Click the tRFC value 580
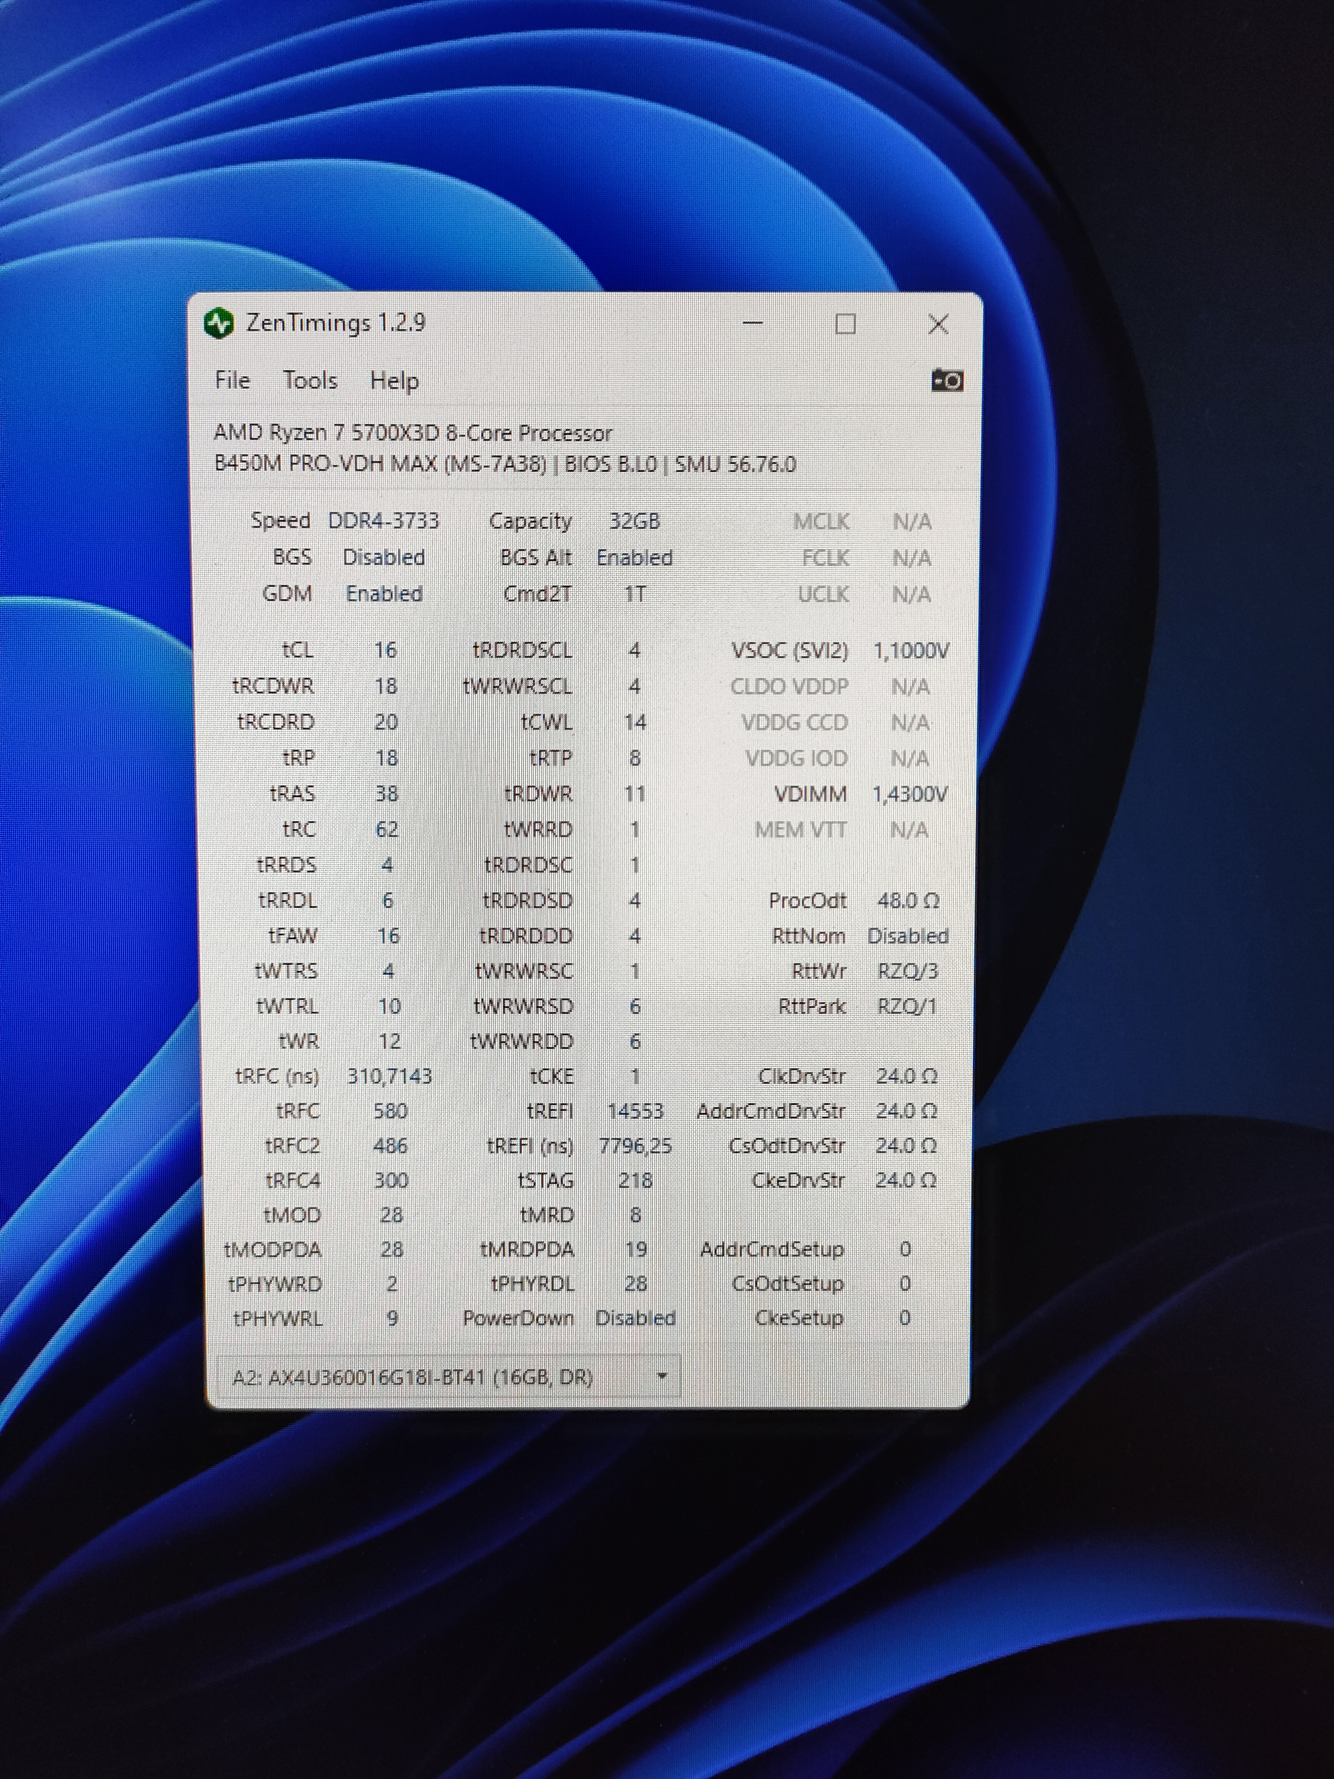Screen dimensions: 1334x1779 pyautogui.click(x=390, y=1111)
